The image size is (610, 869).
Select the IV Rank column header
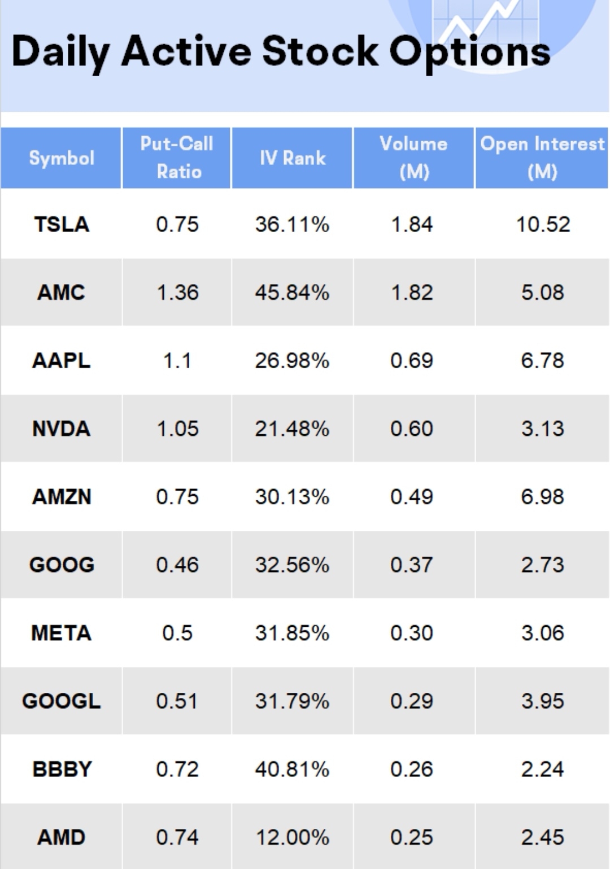(x=293, y=158)
